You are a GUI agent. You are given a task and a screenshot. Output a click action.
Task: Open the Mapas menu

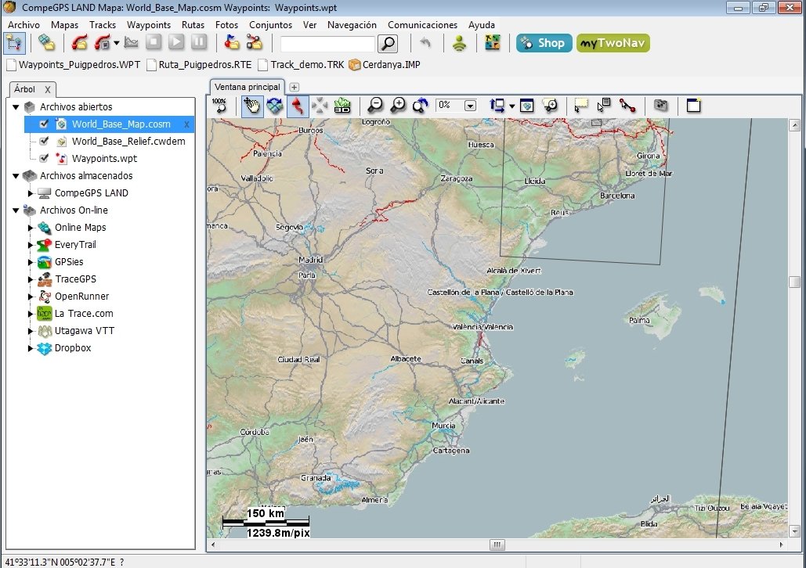click(x=64, y=25)
